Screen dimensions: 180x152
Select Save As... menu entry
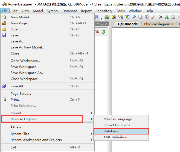tap(48, 41)
